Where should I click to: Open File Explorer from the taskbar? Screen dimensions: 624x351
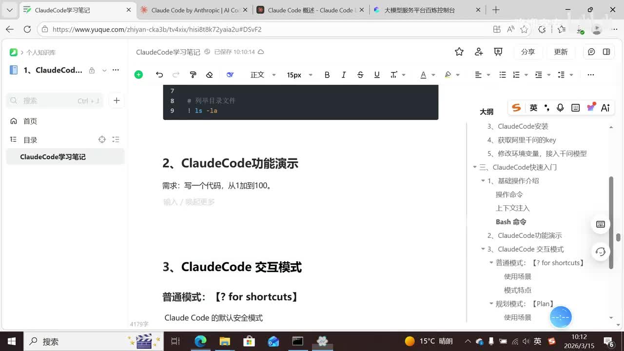[x=224, y=341]
